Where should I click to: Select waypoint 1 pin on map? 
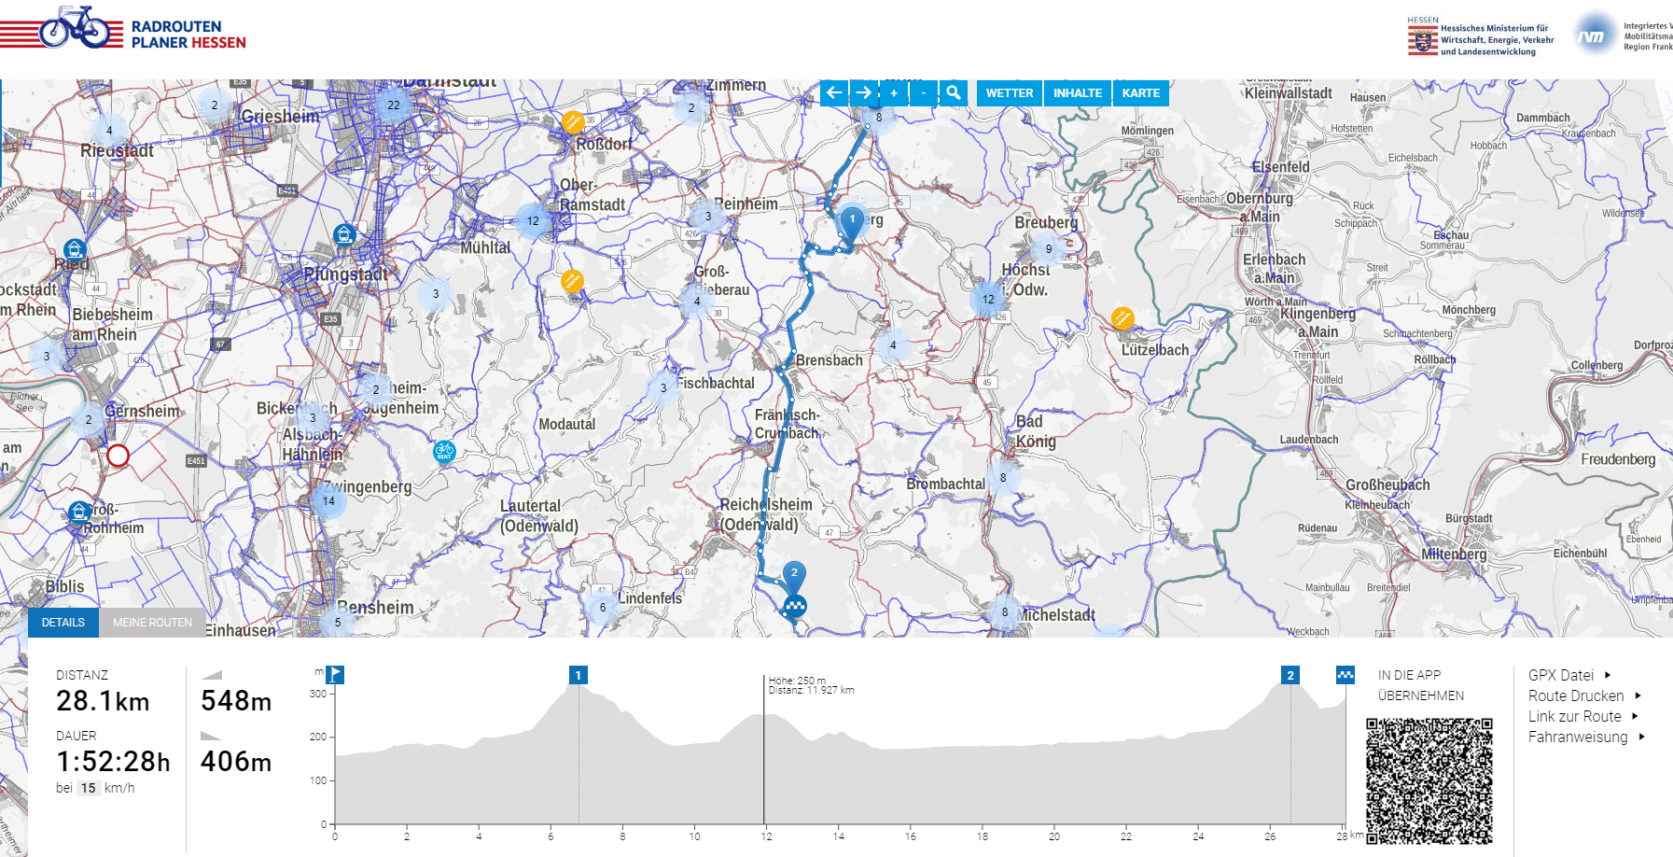[852, 221]
